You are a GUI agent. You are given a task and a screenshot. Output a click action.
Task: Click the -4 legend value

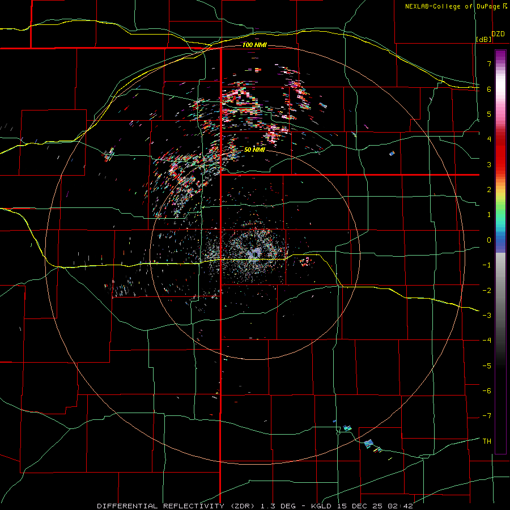tap(487, 341)
